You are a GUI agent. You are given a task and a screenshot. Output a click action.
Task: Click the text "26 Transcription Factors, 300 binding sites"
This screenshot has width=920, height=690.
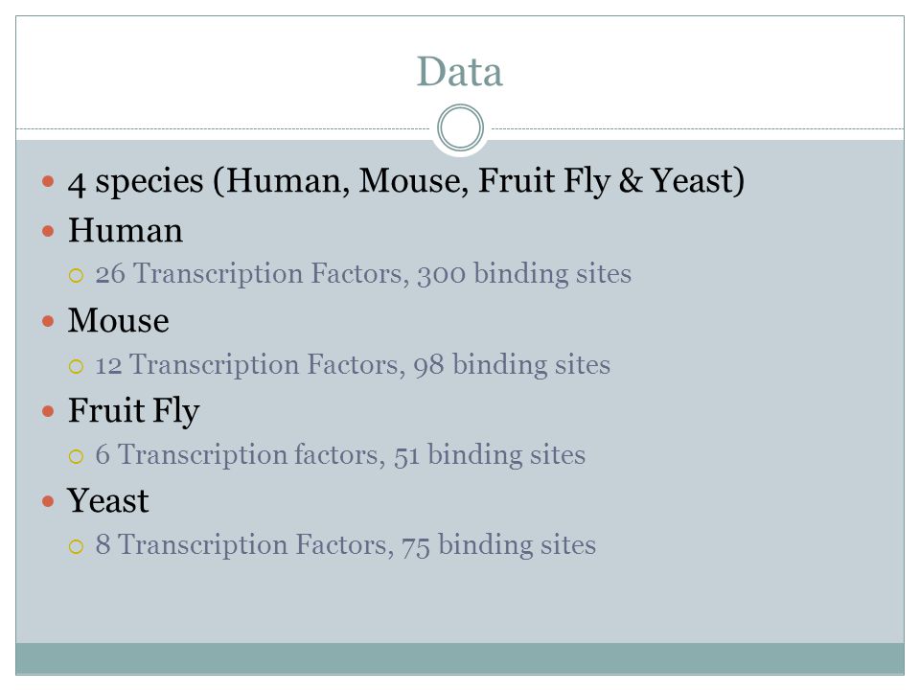pyautogui.click(x=363, y=274)
